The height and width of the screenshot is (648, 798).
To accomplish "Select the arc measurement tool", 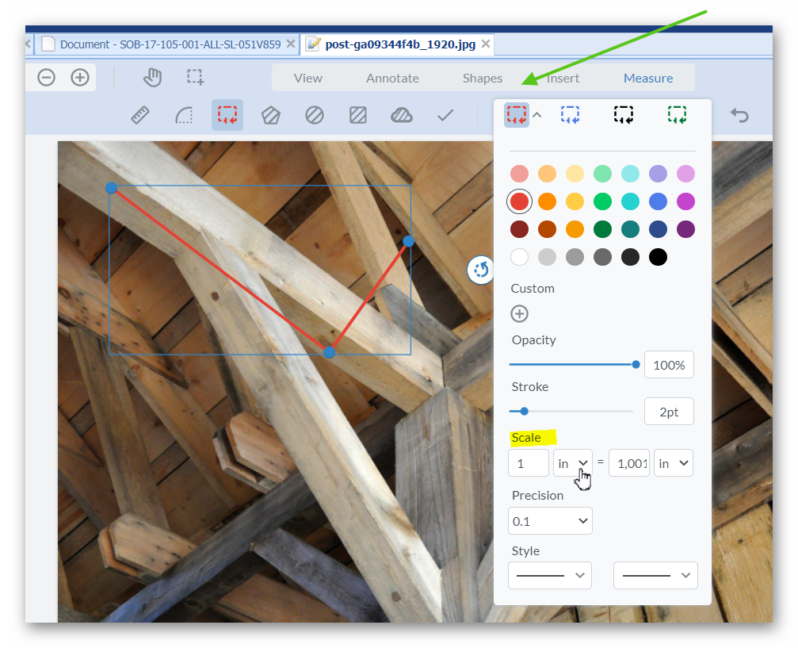I will coord(184,116).
